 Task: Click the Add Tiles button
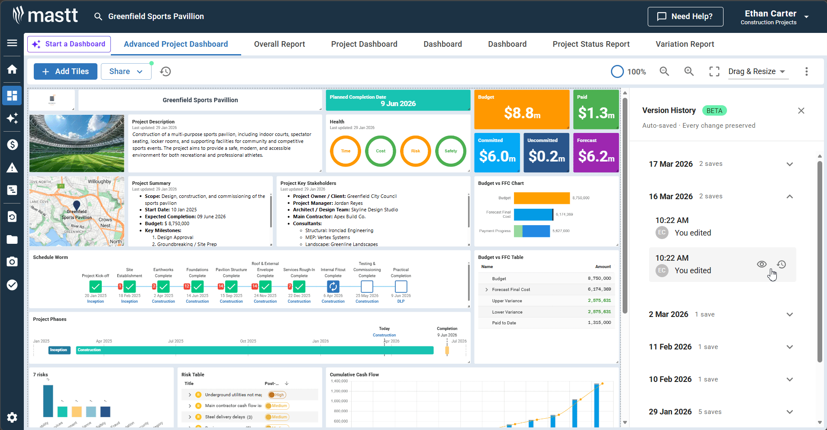(x=65, y=71)
